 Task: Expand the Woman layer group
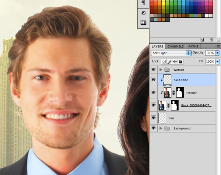(x=161, y=69)
